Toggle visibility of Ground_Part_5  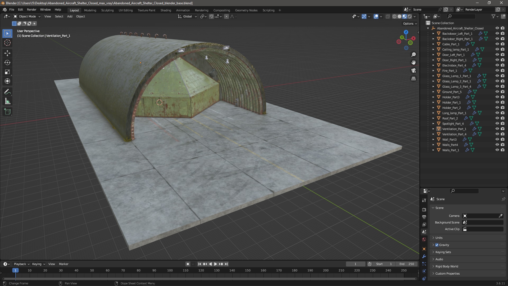coord(497,92)
